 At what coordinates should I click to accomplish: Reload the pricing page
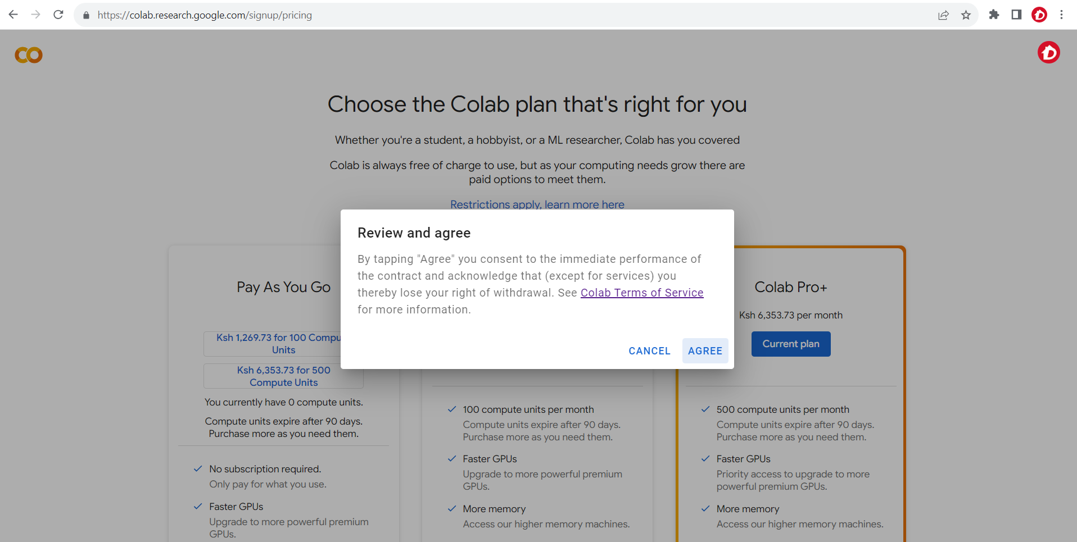point(58,15)
